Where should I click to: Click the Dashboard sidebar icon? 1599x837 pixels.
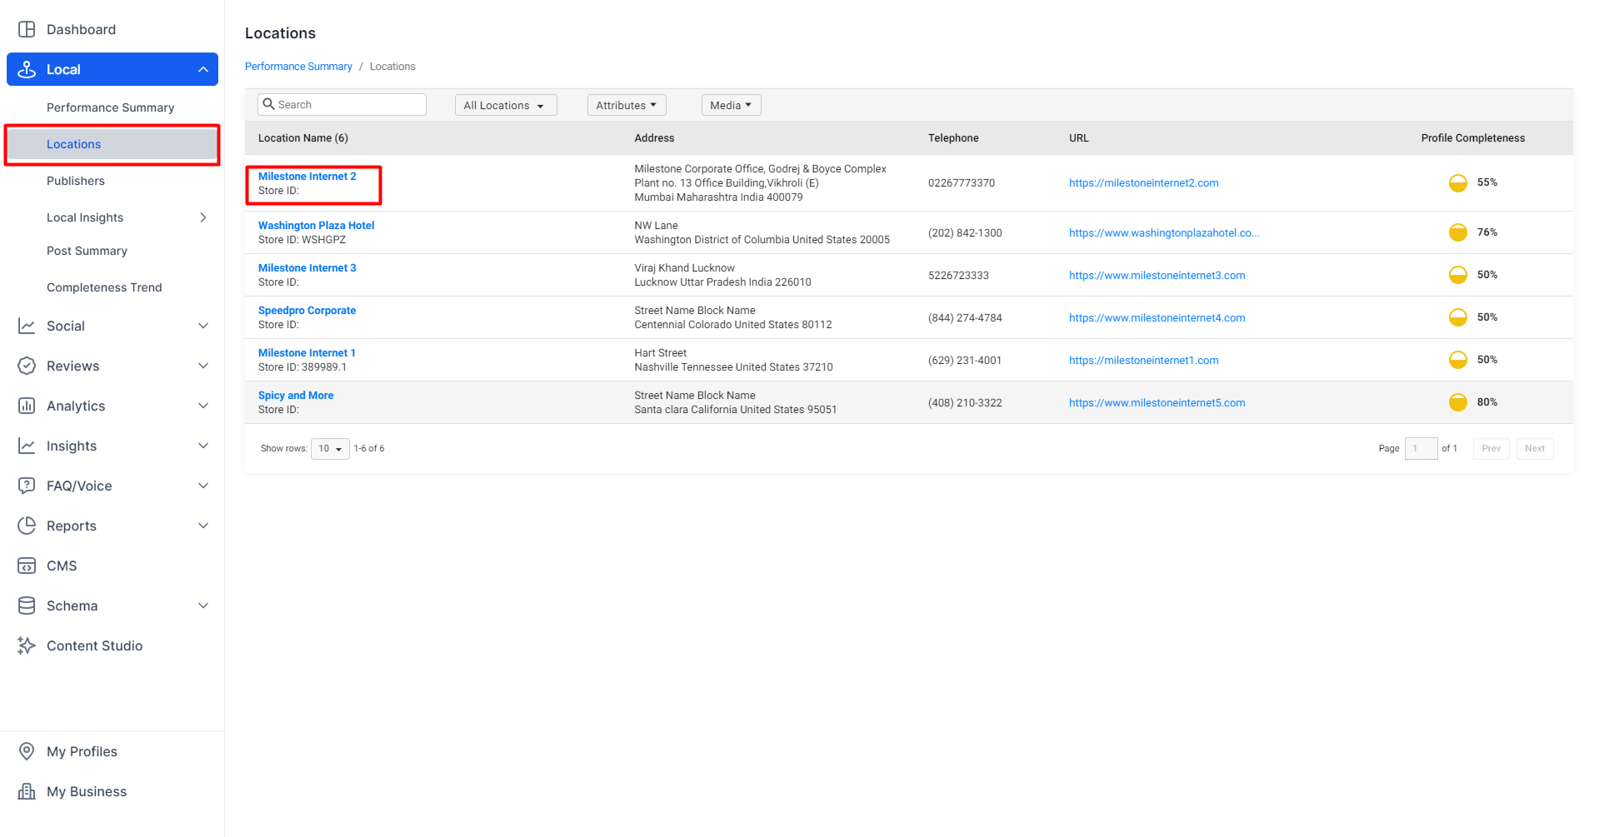(27, 29)
